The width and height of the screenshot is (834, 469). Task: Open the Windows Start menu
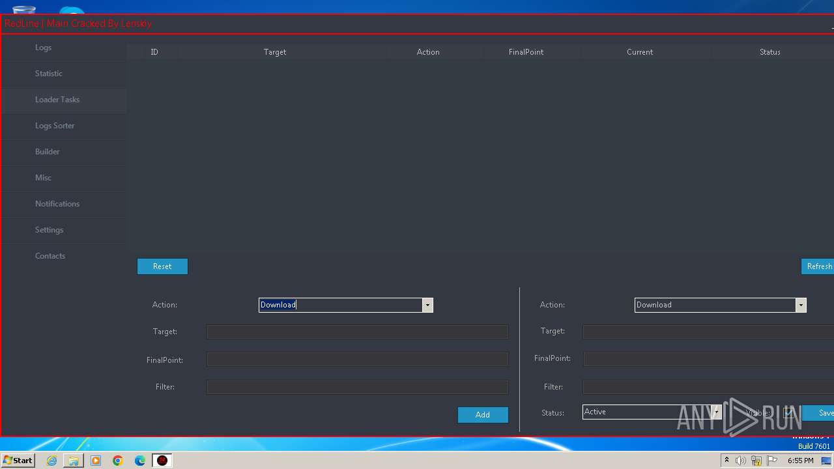click(18, 461)
